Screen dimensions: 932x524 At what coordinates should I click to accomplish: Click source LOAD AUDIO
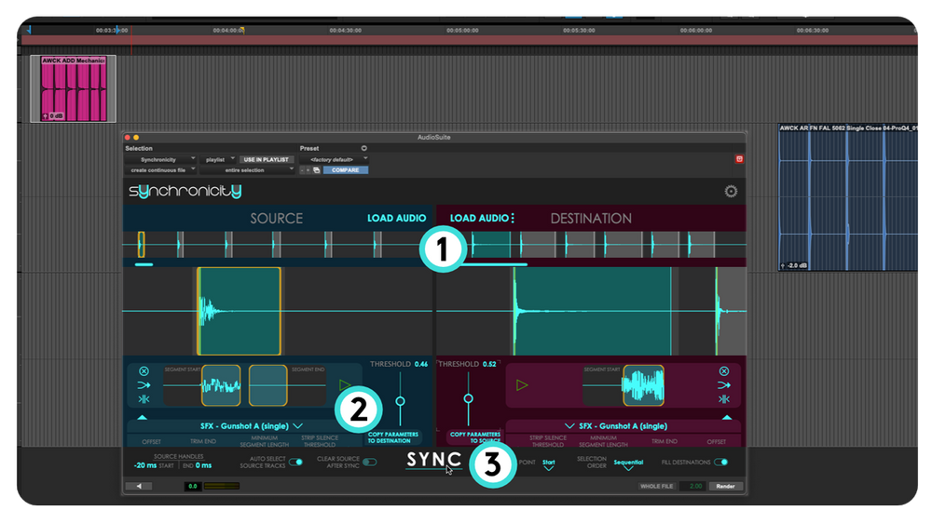(x=396, y=219)
